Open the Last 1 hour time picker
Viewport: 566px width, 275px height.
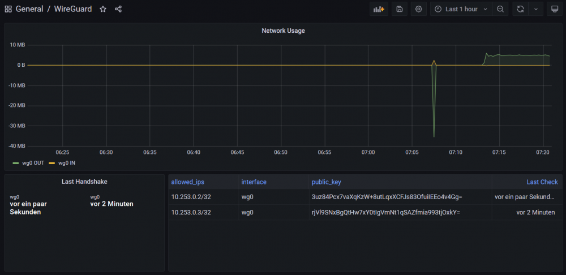click(461, 9)
